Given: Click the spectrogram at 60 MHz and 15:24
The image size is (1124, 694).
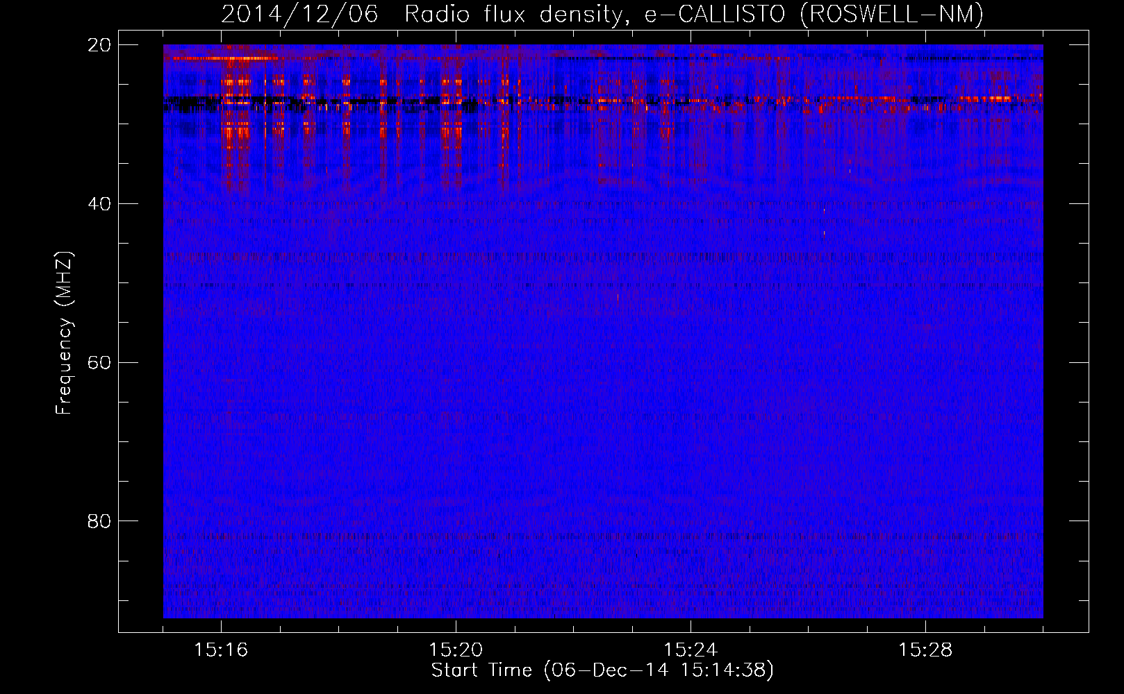Looking at the screenshot, I should pyautogui.click(x=691, y=362).
